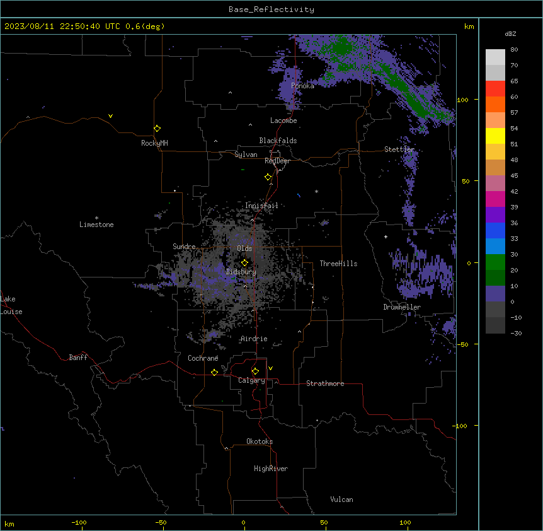Click the magenta 42 dBZ legend swatch
This screenshot has height=531, width=543.
495,199
